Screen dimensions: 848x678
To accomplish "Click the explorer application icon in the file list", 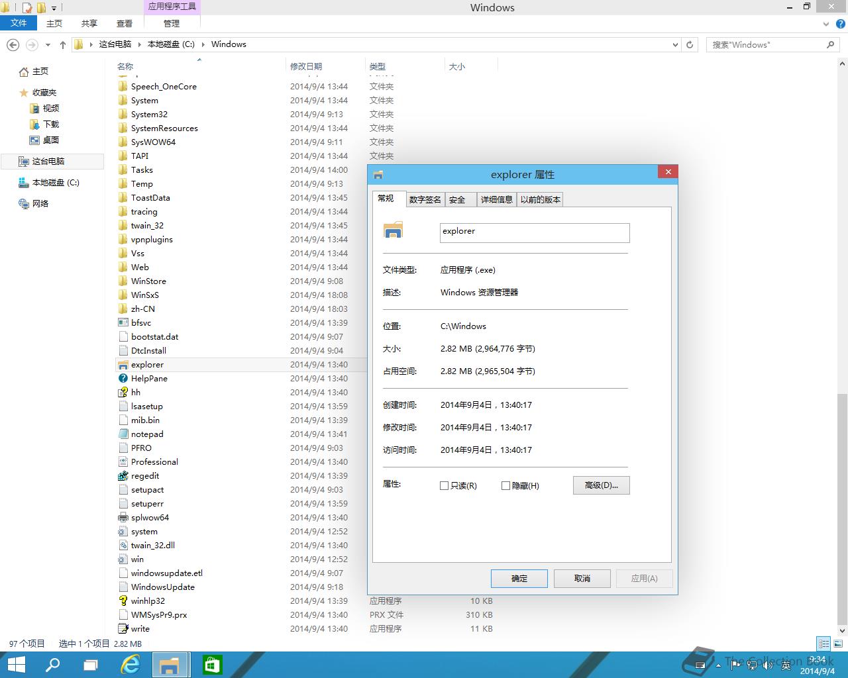I will coord(123,365).
